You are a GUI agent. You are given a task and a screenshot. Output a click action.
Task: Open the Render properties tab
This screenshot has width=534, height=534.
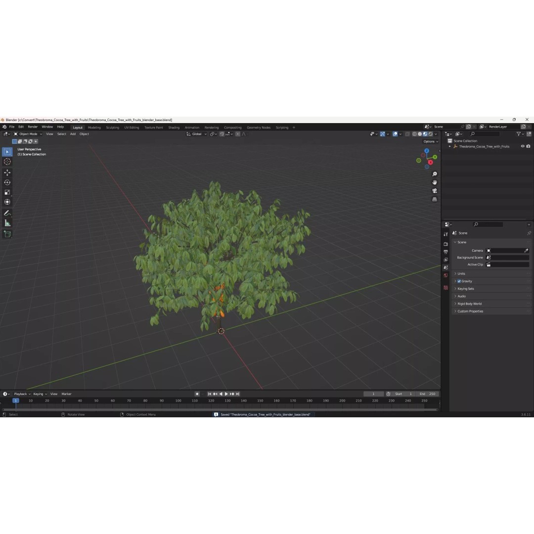point(445,244)
